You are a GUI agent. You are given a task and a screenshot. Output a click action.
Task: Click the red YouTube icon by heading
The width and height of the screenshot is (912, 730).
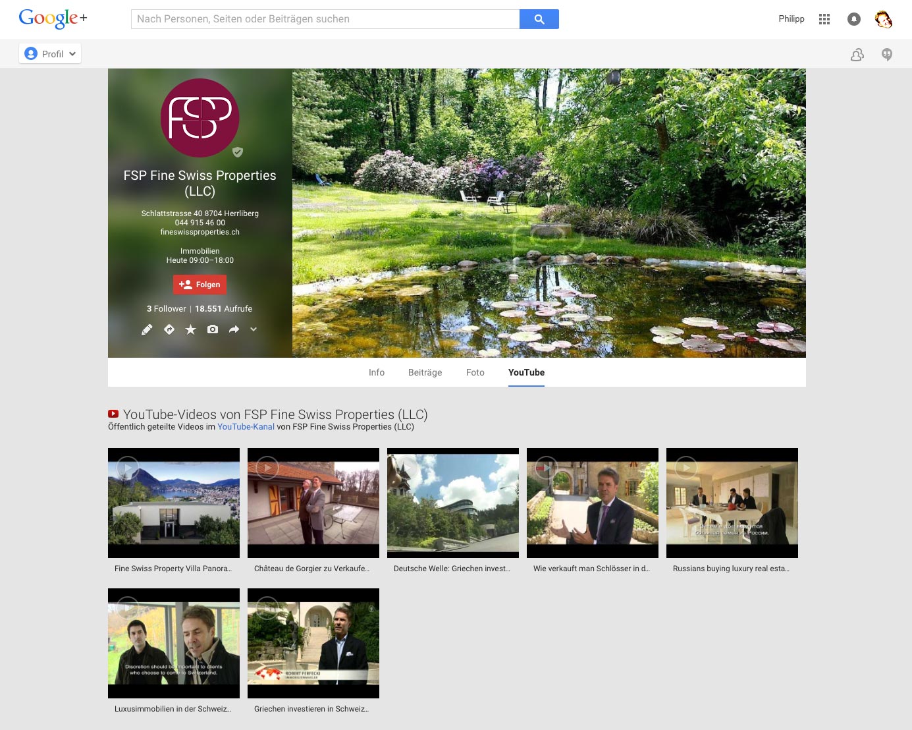pyautogui.click(x=113, y=414)
